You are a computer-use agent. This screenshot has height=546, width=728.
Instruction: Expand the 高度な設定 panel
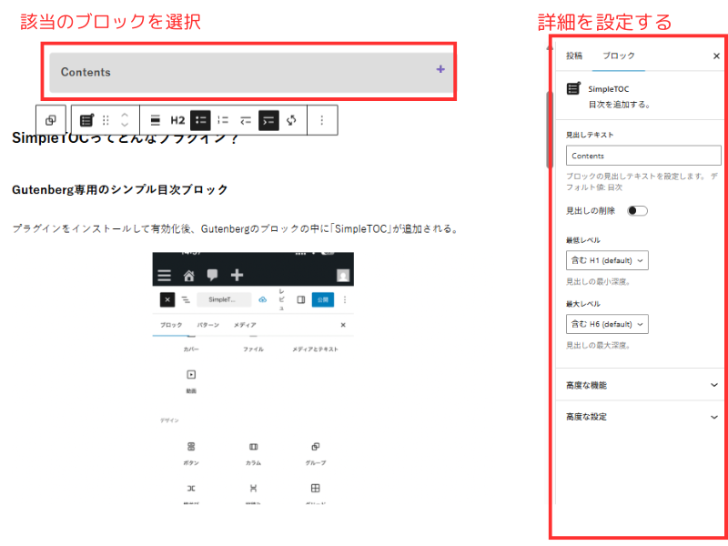[642, 417]
